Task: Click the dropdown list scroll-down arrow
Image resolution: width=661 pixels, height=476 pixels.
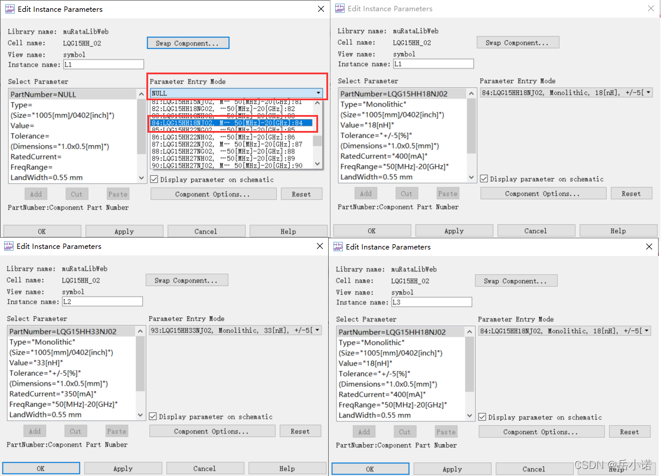Action: click(318, 164)
